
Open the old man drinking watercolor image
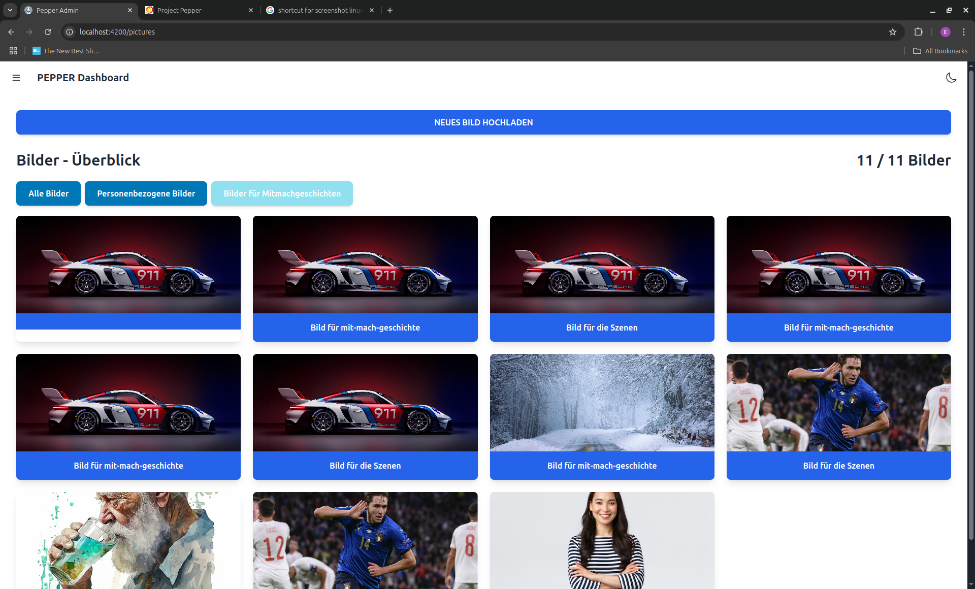pyautogui.click(x=128, y=540)
